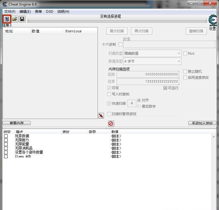Enable 启用速度修改 checkbox
Screen dimensions: 219x210
pyautogui.click(x=185, y=77)
